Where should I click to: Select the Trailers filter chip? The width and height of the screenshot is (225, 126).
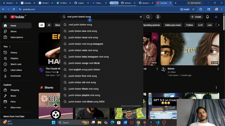coord(189,25)
